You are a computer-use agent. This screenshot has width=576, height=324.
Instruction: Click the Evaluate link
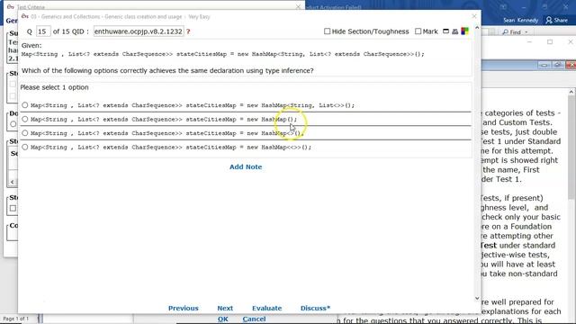coord(267,308)
